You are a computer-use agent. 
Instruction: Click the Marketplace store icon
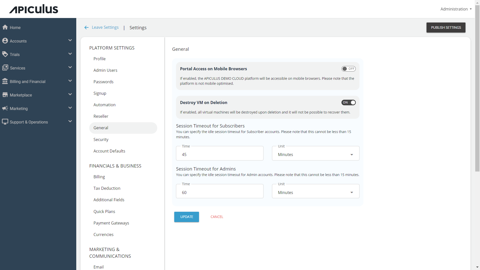point(5,95)
